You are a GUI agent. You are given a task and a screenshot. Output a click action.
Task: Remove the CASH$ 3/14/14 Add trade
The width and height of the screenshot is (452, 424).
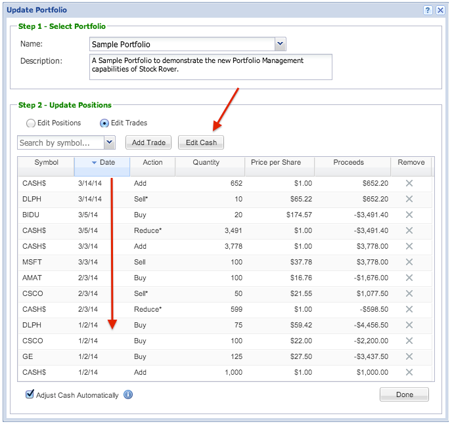[x=409, y=183]
